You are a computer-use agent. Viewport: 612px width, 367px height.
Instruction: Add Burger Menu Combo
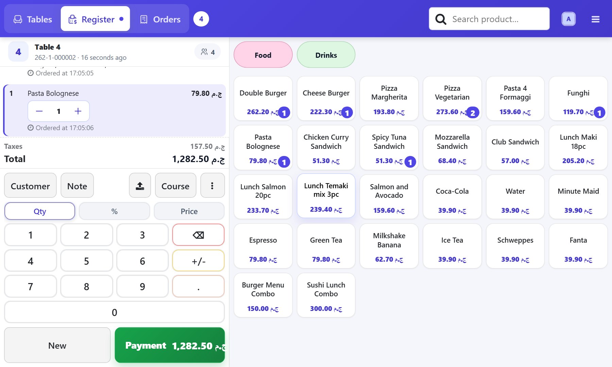263,295
